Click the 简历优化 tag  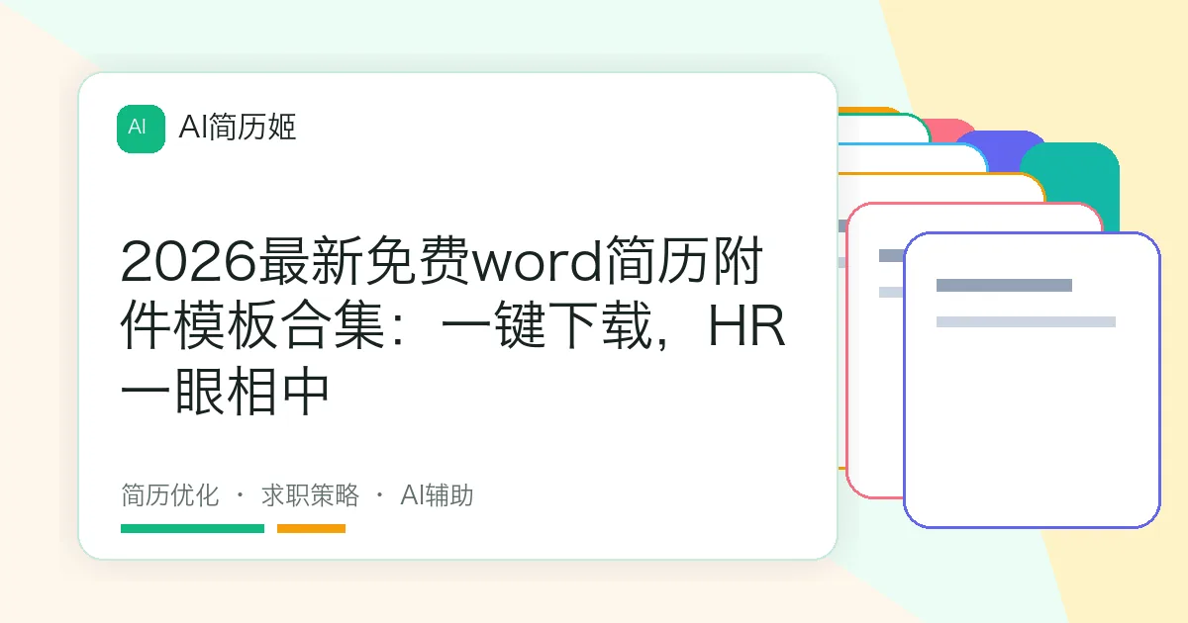point(169,495)
